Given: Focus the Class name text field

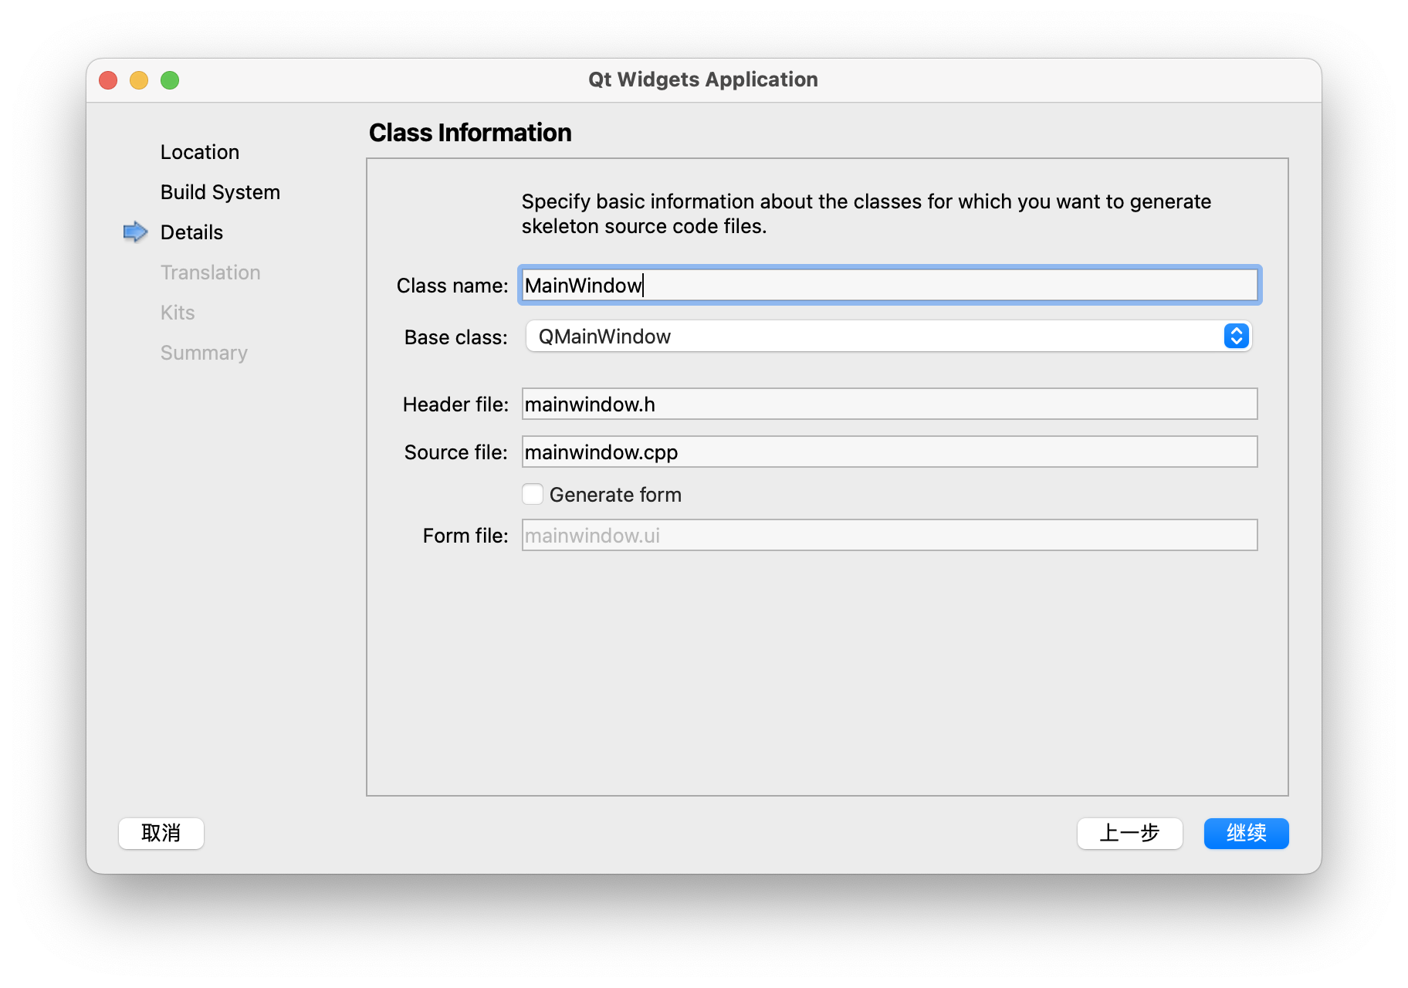Looking at the screenshot, I should click(889, 286).
